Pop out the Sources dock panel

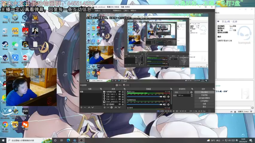(125, 89)
